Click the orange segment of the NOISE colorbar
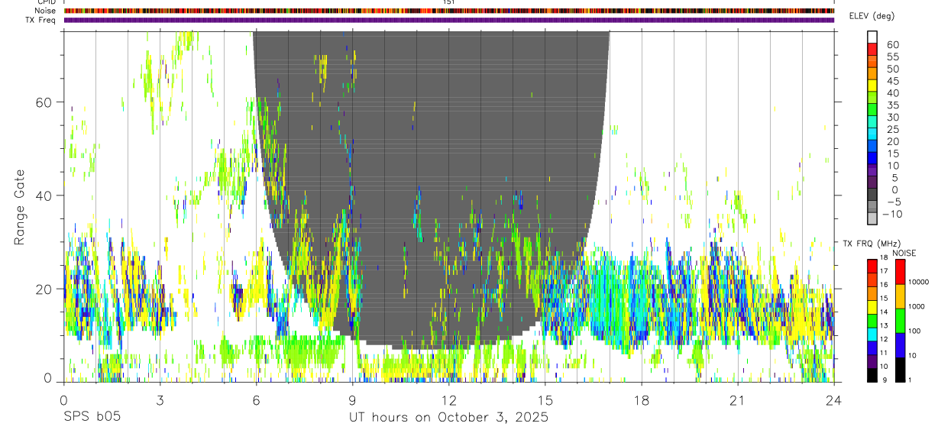938x433 pixels. pos(900,296)
